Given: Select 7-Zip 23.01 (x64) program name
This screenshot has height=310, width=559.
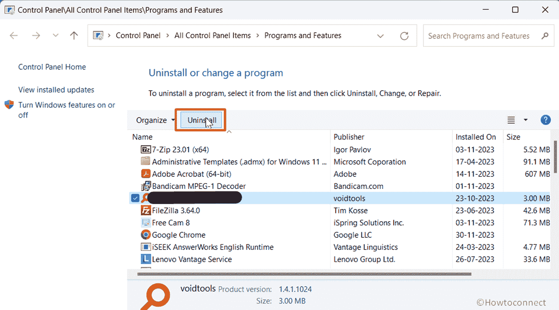Looking at the screenshot, I should point(180,150).
